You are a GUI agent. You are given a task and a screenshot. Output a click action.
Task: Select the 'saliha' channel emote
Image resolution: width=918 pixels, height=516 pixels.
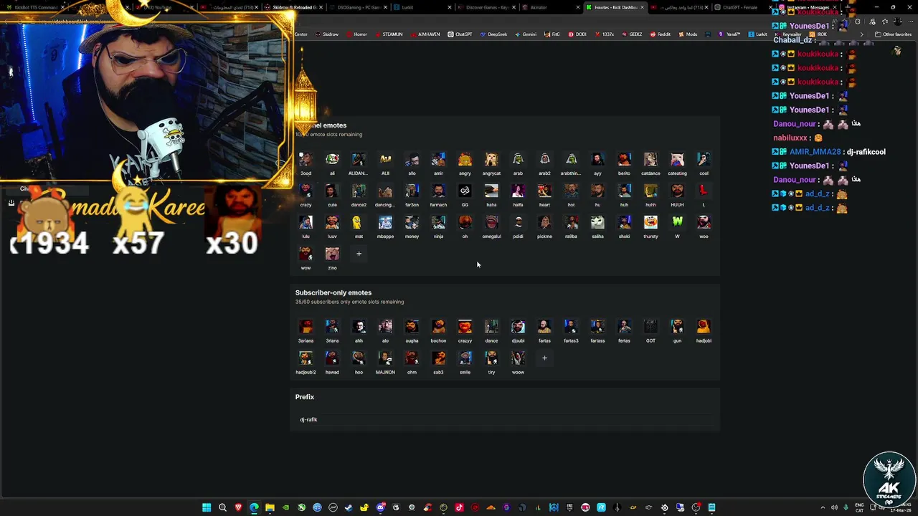pos(597,222)
